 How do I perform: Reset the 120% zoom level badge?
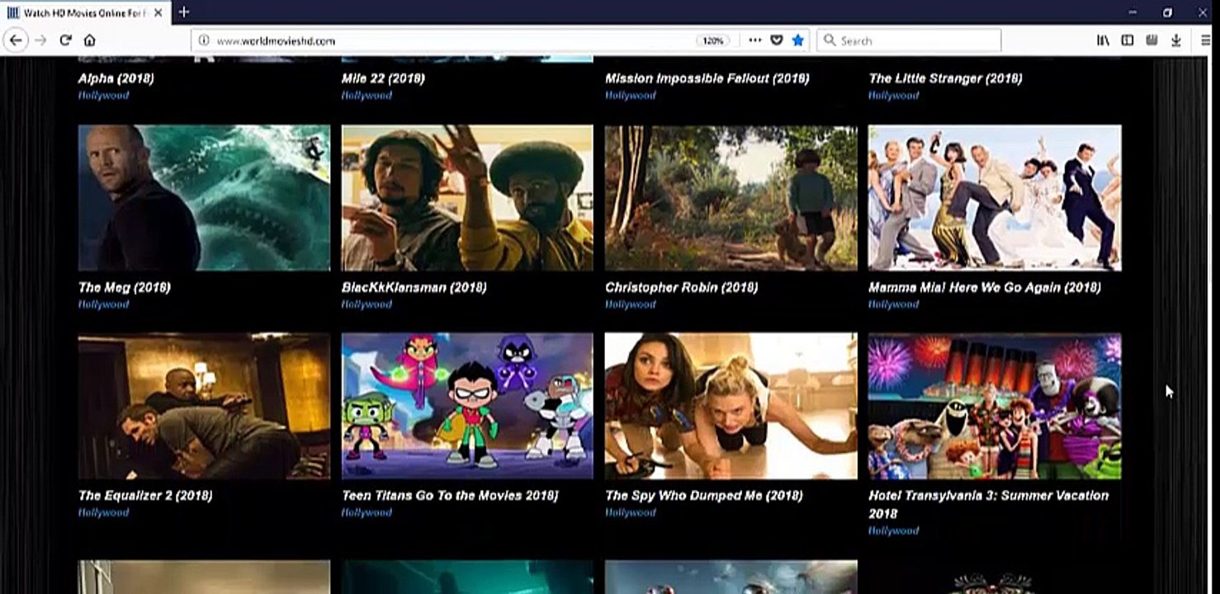point(712,40)
